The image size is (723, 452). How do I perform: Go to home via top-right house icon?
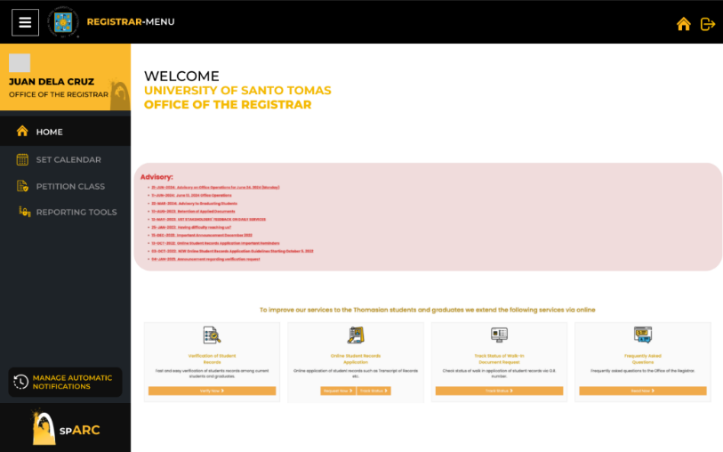coord(683,23)
